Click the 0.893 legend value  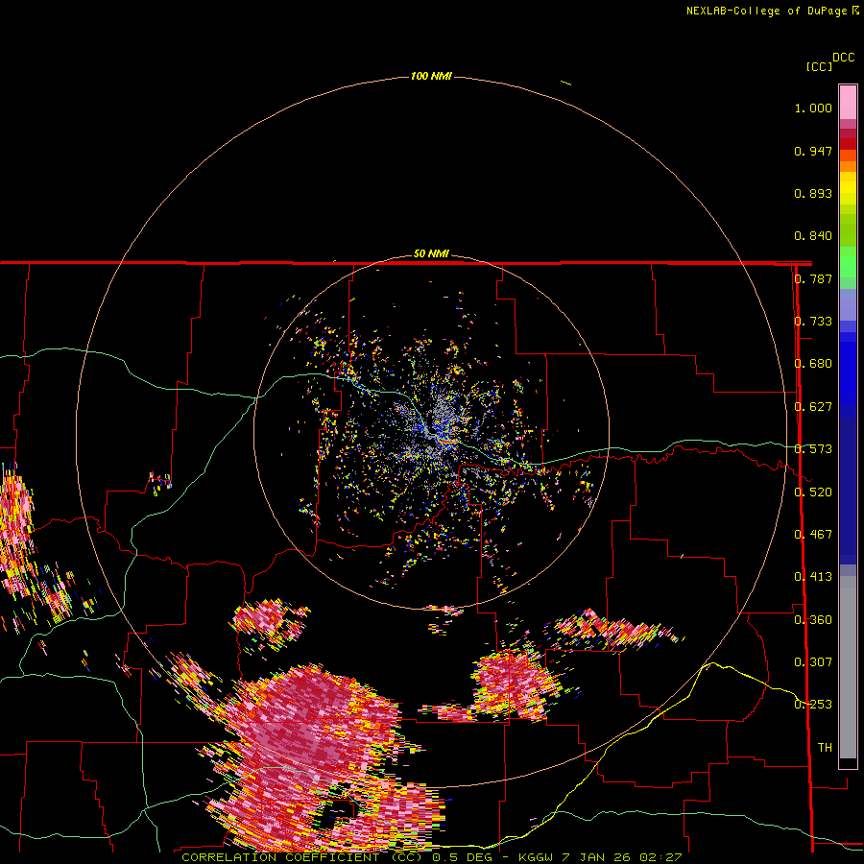click(x=813, y=193)
